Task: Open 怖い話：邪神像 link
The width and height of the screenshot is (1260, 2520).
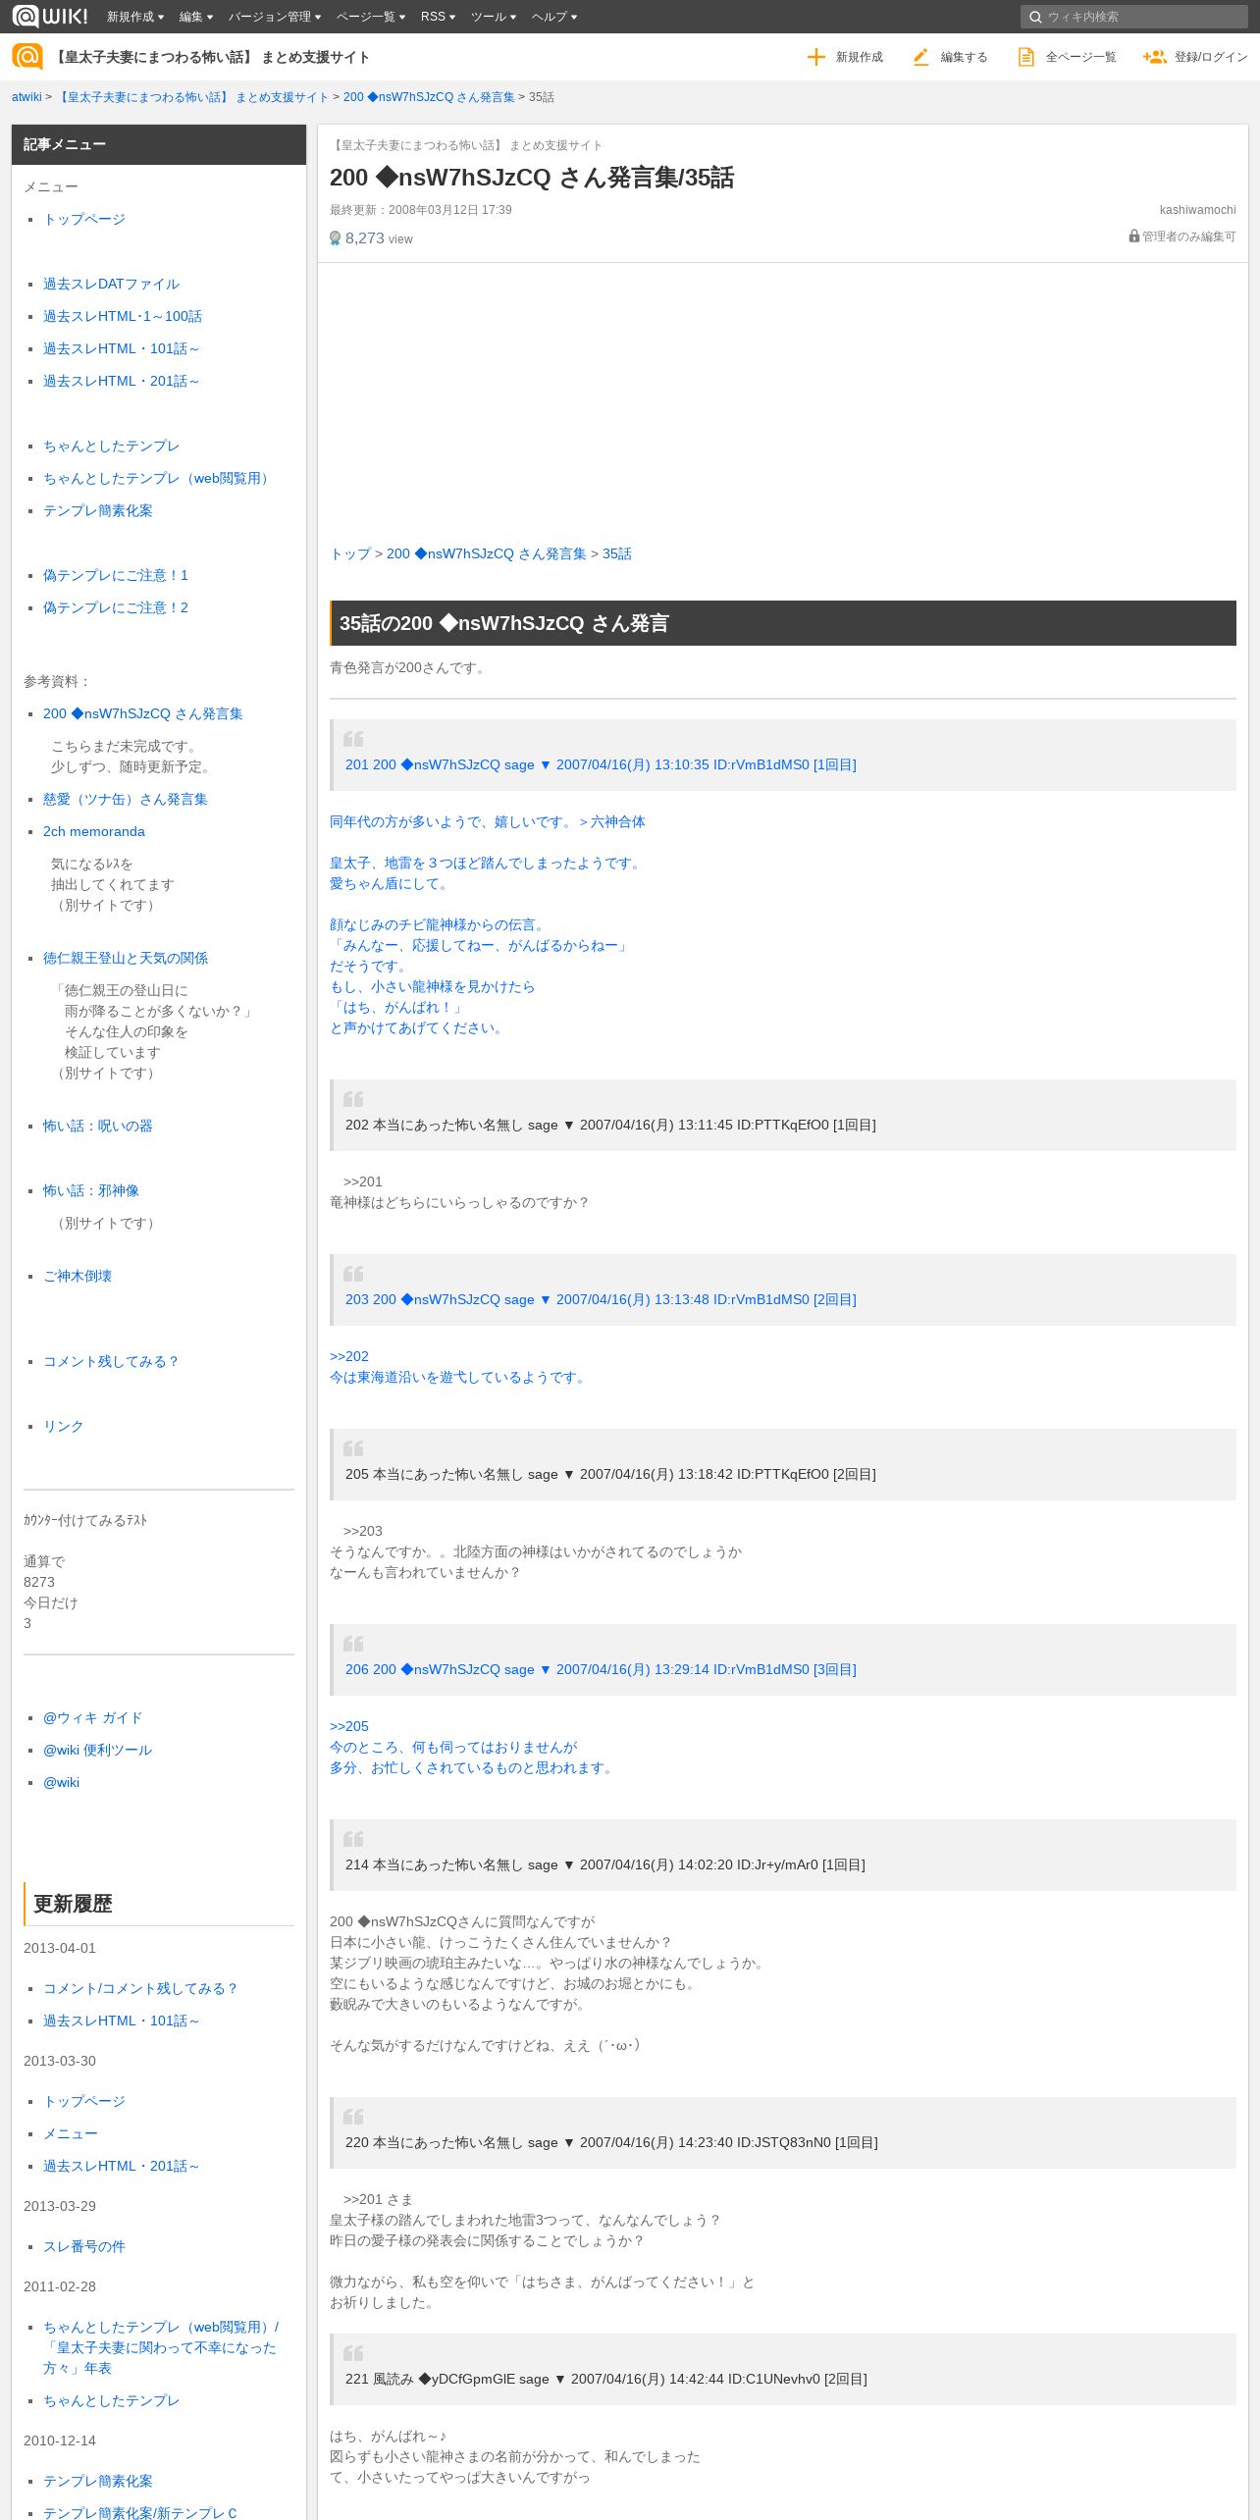Action: (x=91, y=1190)
